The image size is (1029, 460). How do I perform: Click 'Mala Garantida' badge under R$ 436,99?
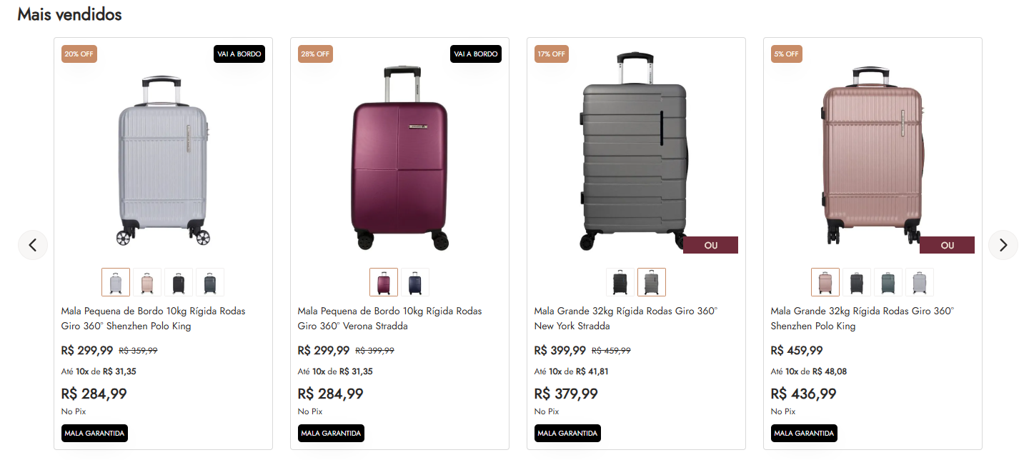pyautogui.click(x=804, y=433)
